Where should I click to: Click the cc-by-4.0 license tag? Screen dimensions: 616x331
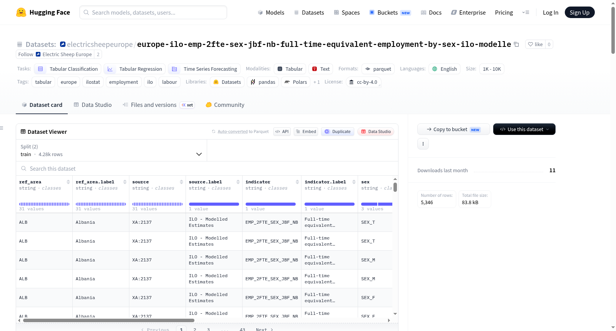pyautogui.click(x=363, y=82)
